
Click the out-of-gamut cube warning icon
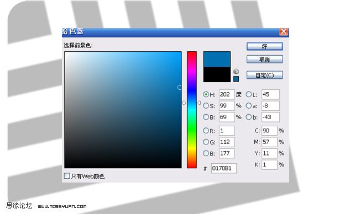[236, 71]
